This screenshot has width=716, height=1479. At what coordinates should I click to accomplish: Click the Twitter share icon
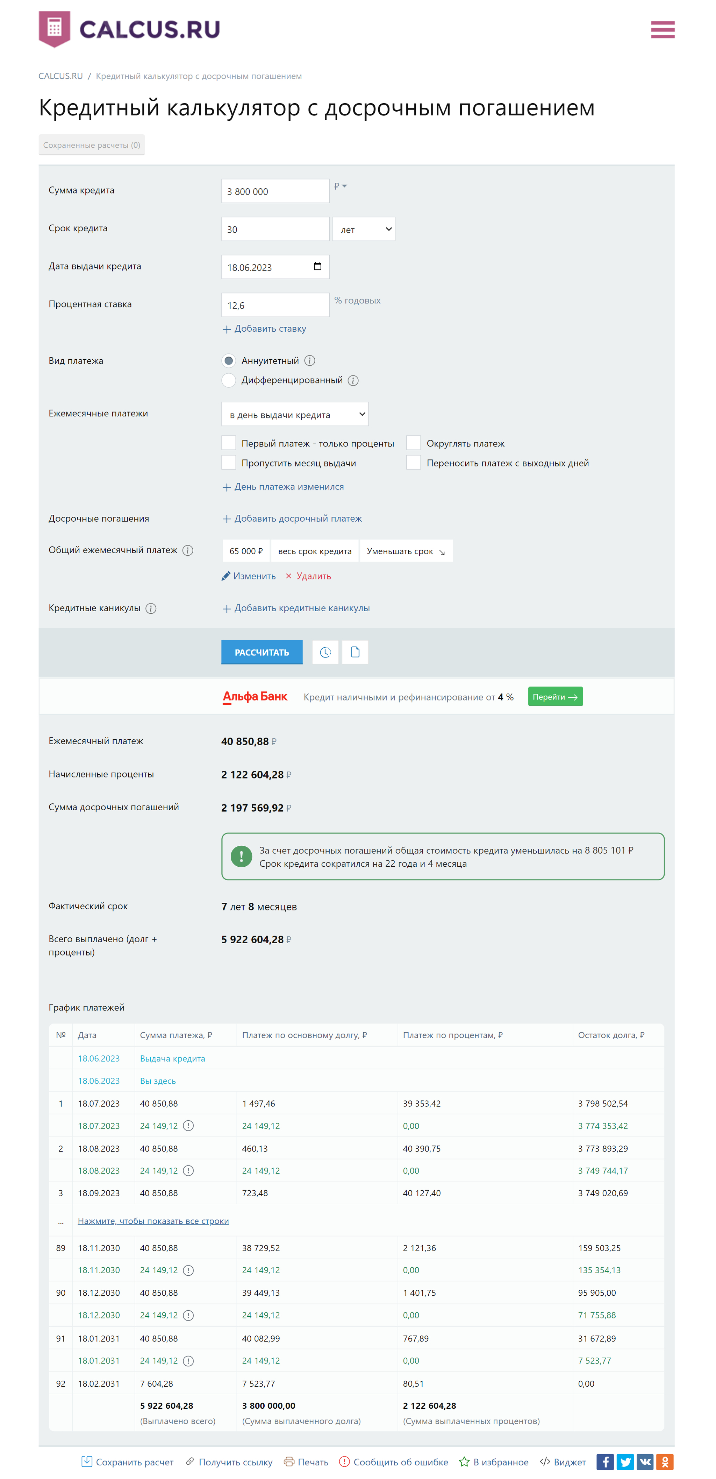625,1462
